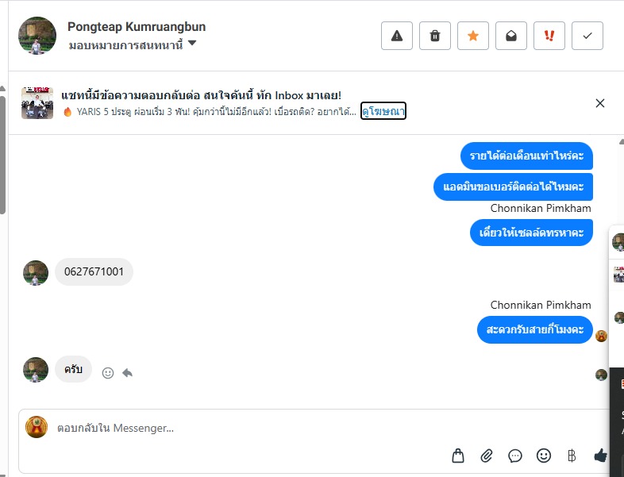
Task: Click the warning triangle spam icon
Action: pyautogui.click(x=397, y=36)
